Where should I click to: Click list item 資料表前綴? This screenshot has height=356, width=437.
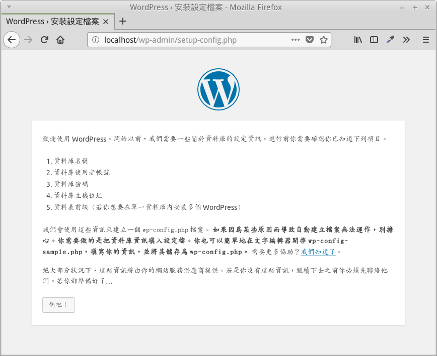tap(148, 207)
